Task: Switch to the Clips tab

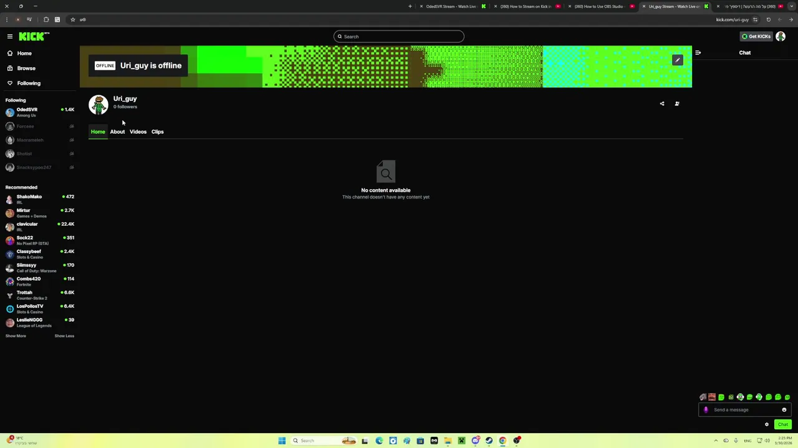Action: (x=157, y=132)
